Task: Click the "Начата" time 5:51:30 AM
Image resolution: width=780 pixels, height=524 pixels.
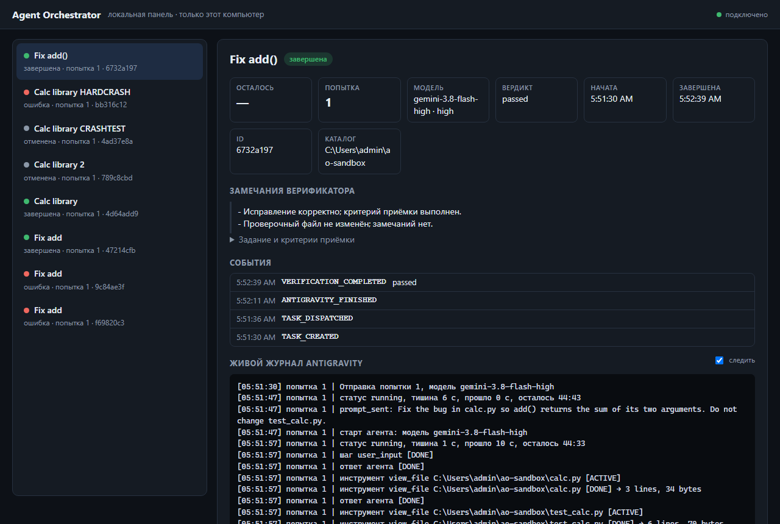Action: (612, 99)
